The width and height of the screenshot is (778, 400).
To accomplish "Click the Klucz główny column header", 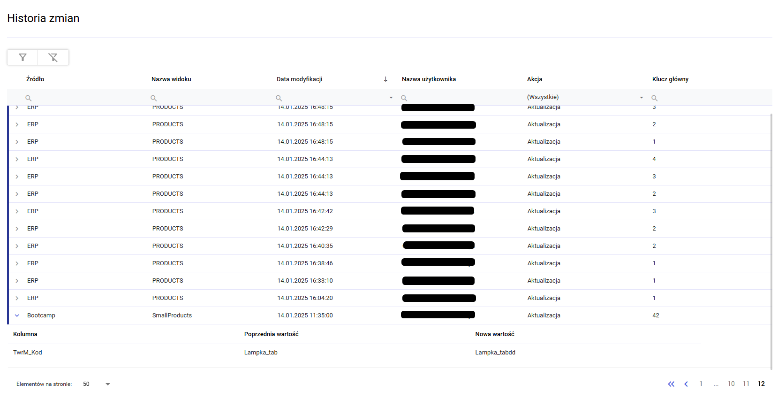I will click(670, 79).
